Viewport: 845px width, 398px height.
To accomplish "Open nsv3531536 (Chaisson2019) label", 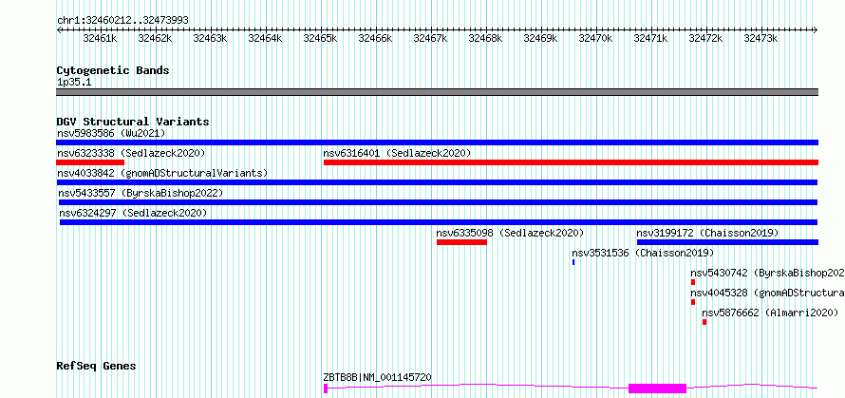I will click(643, 253).
